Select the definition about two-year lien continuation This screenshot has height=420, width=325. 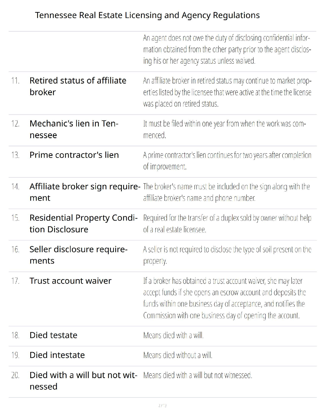point(227,161)
